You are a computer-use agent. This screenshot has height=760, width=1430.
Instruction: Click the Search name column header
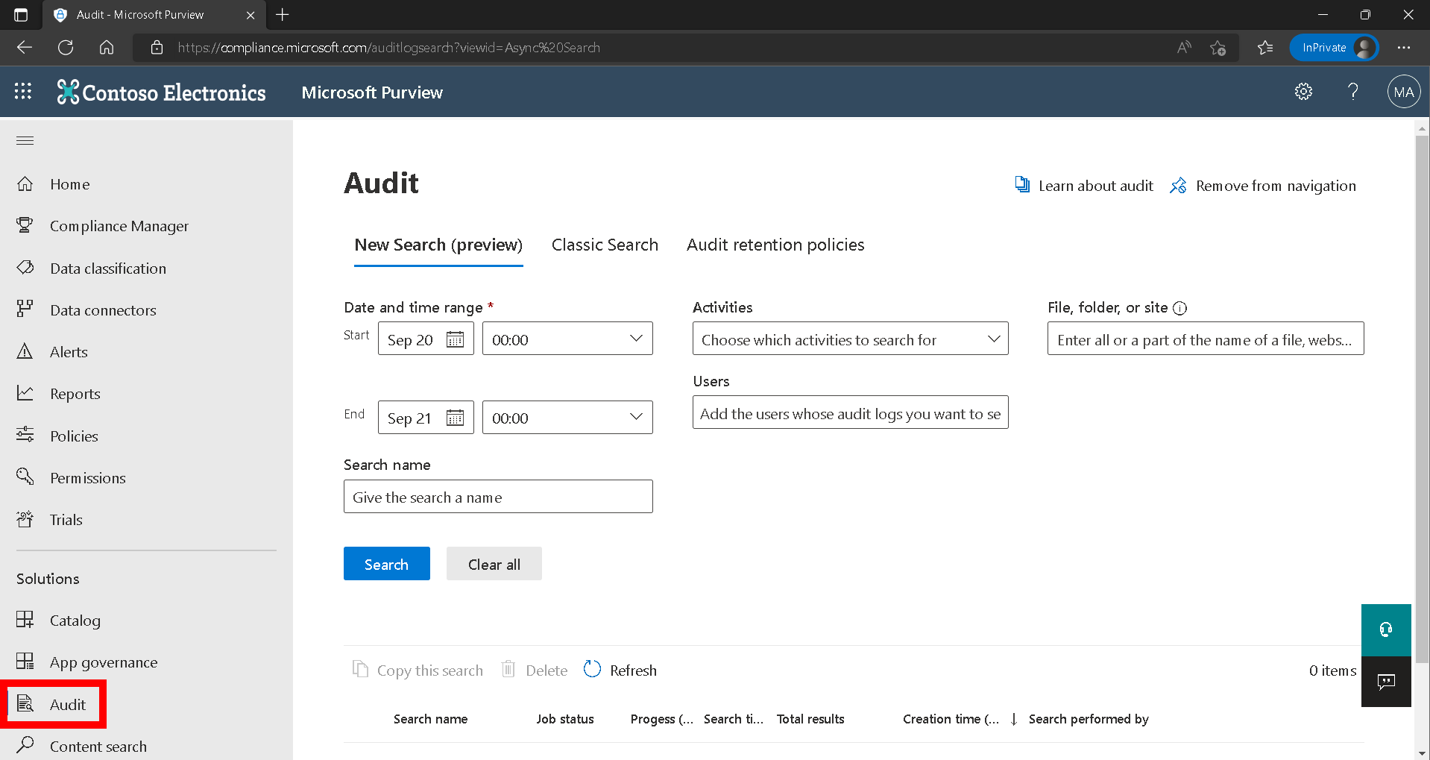tap(430, 719)
